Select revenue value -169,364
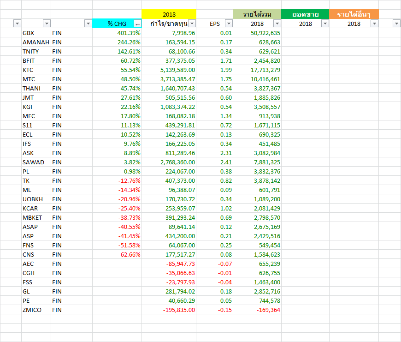This screenshot has height=342, width=401. [x=257, y=310]
